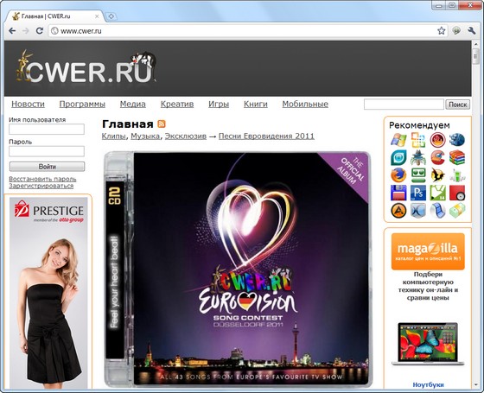The image size is (484, 393).
Task: Click the teal ESET eye icon
Action: (x=398, y=157)
